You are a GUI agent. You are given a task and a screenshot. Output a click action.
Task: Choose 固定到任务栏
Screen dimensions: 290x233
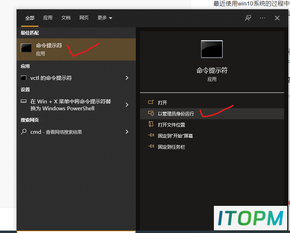(212, 147)
